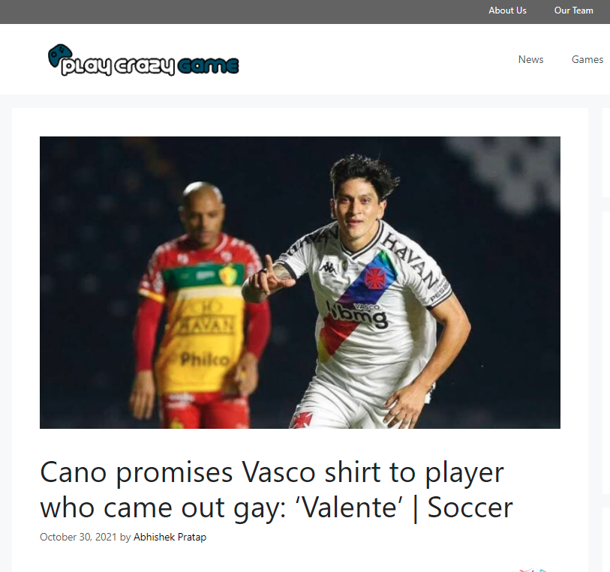
Task: Click the red cross emblem on the white shorts
Action: 302,420
